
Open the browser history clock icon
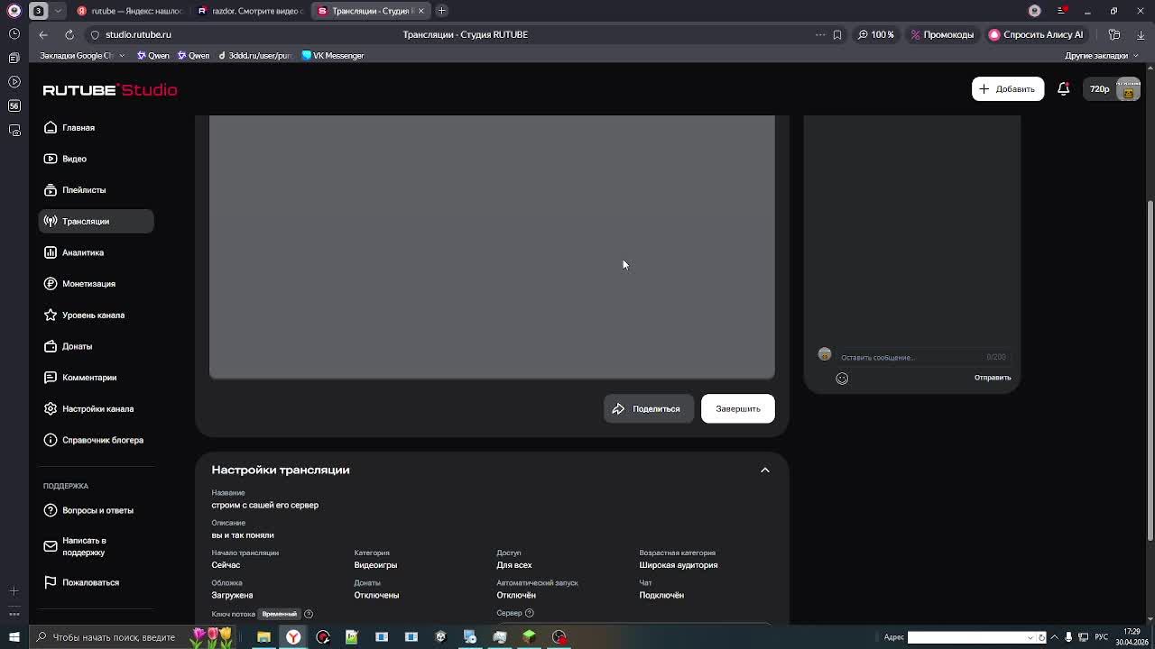tap(14, 34)
